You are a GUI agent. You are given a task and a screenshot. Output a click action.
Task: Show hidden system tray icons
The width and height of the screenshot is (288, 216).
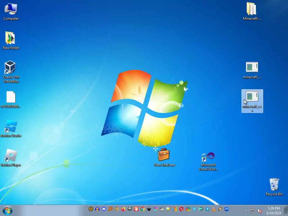point(246,211)
